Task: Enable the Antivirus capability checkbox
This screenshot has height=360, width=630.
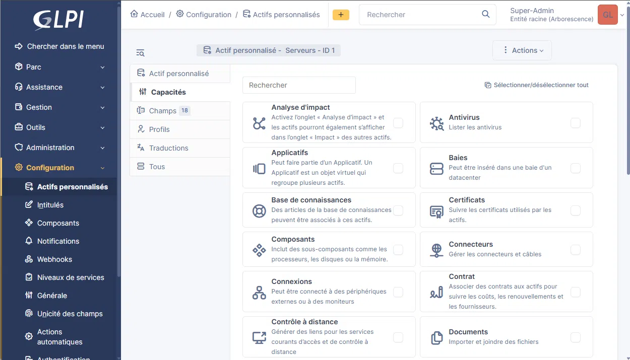Action: [575, 123]
